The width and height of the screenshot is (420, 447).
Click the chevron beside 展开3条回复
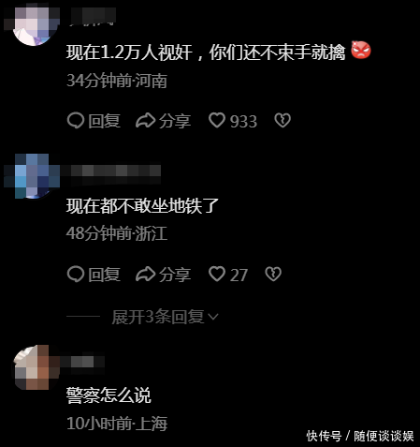pos(213,317)
